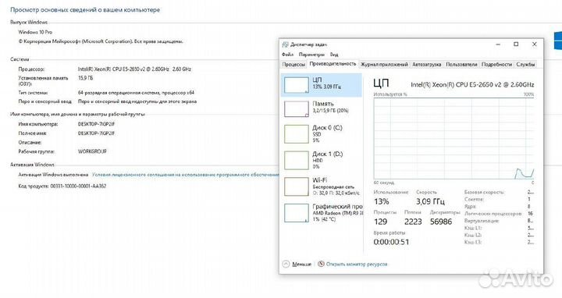
Task: Select the ЦП performance graph thumbnail
Action: (296, 85)
